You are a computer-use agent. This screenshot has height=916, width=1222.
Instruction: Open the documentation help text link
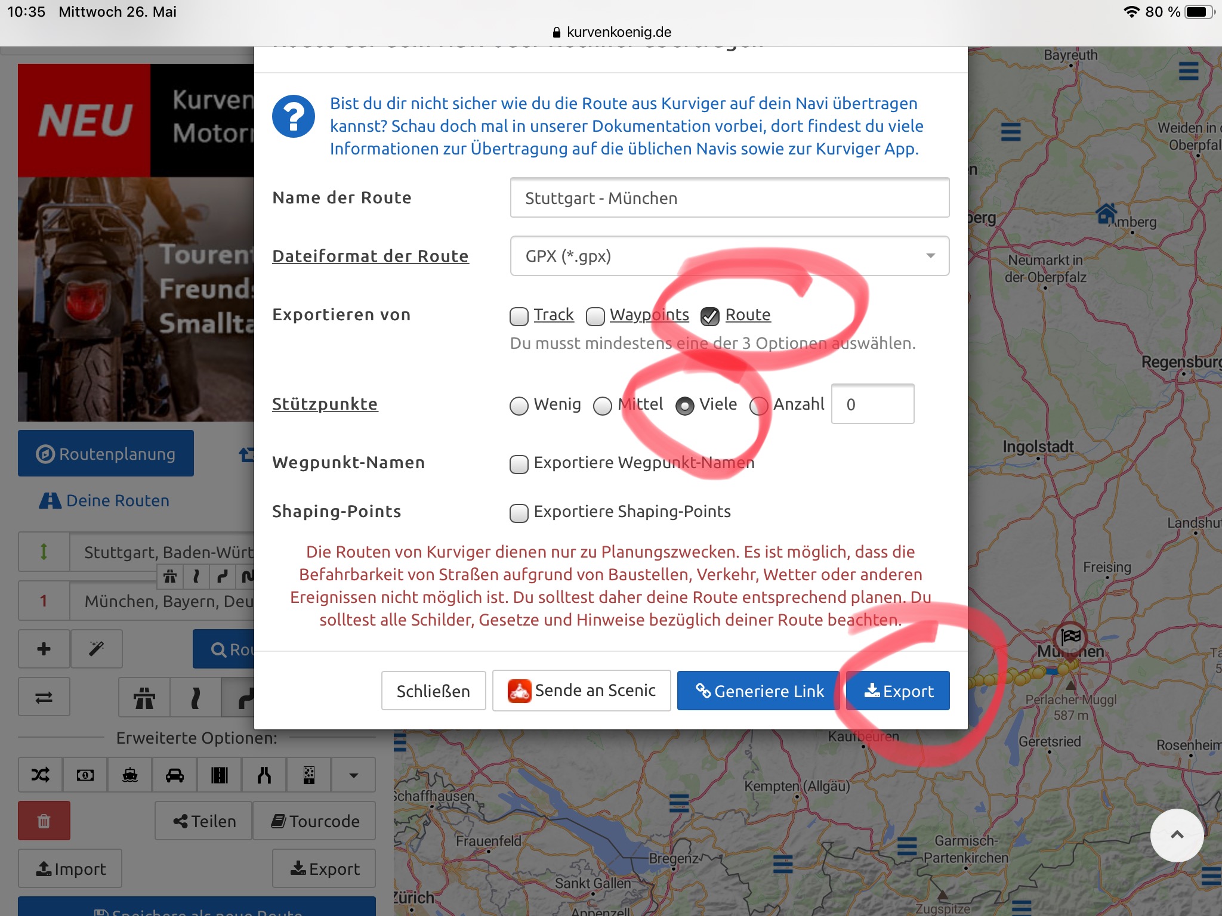click(626, 126)
